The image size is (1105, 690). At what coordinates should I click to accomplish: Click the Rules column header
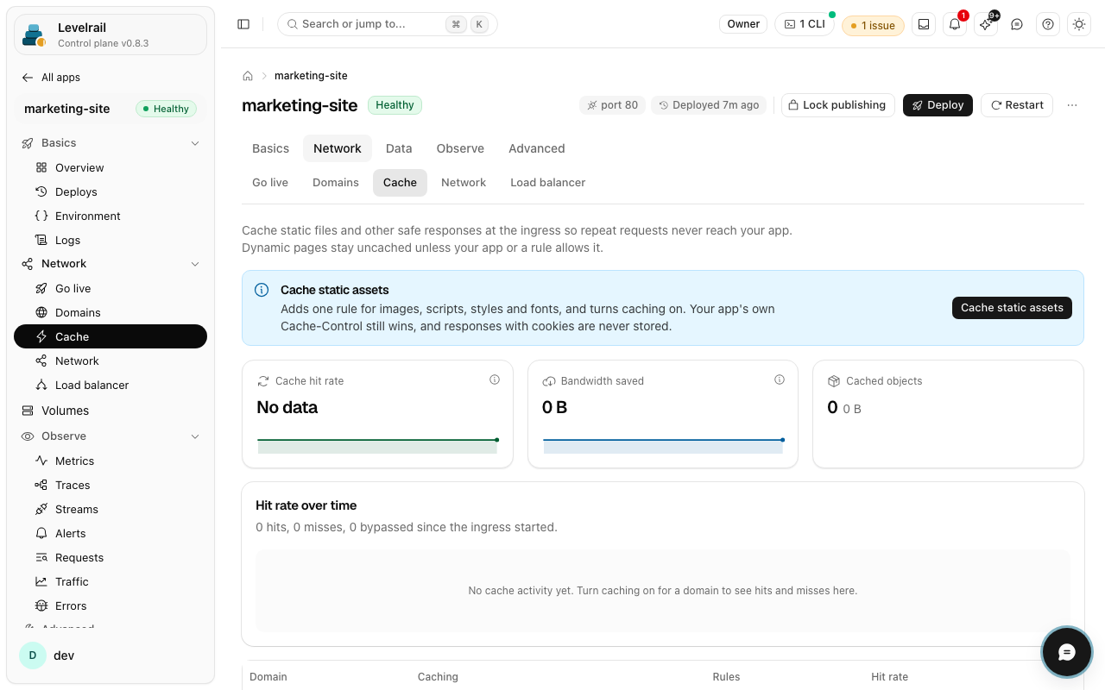click(726, 677)
